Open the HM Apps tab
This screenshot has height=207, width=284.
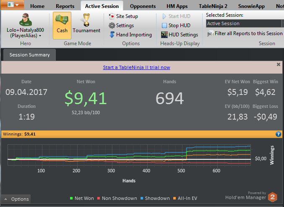coord(177,6)
